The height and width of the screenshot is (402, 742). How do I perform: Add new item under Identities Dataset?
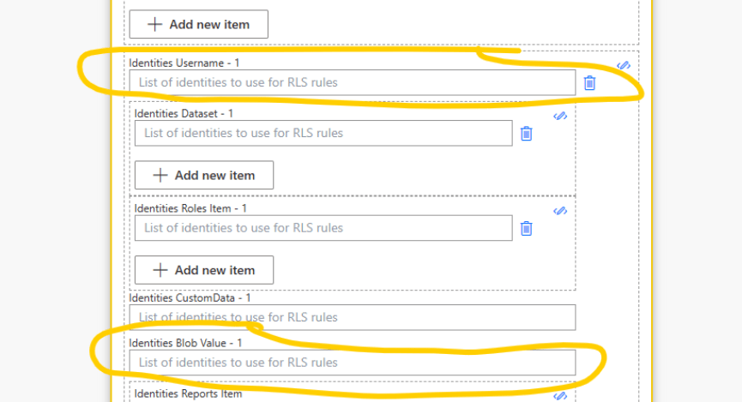tap(203, 175)
